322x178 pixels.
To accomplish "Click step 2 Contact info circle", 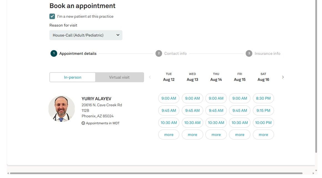I will [159, 53].
